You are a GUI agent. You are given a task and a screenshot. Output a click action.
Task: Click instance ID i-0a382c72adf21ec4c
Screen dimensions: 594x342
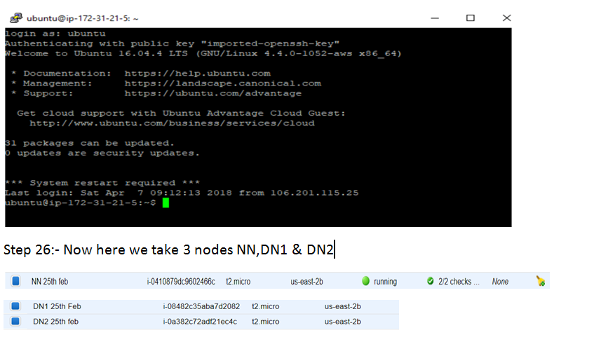coord(200,322)
